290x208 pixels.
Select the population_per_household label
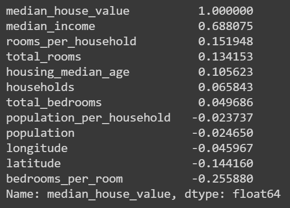pyautogui.click(x=88, y=118)
